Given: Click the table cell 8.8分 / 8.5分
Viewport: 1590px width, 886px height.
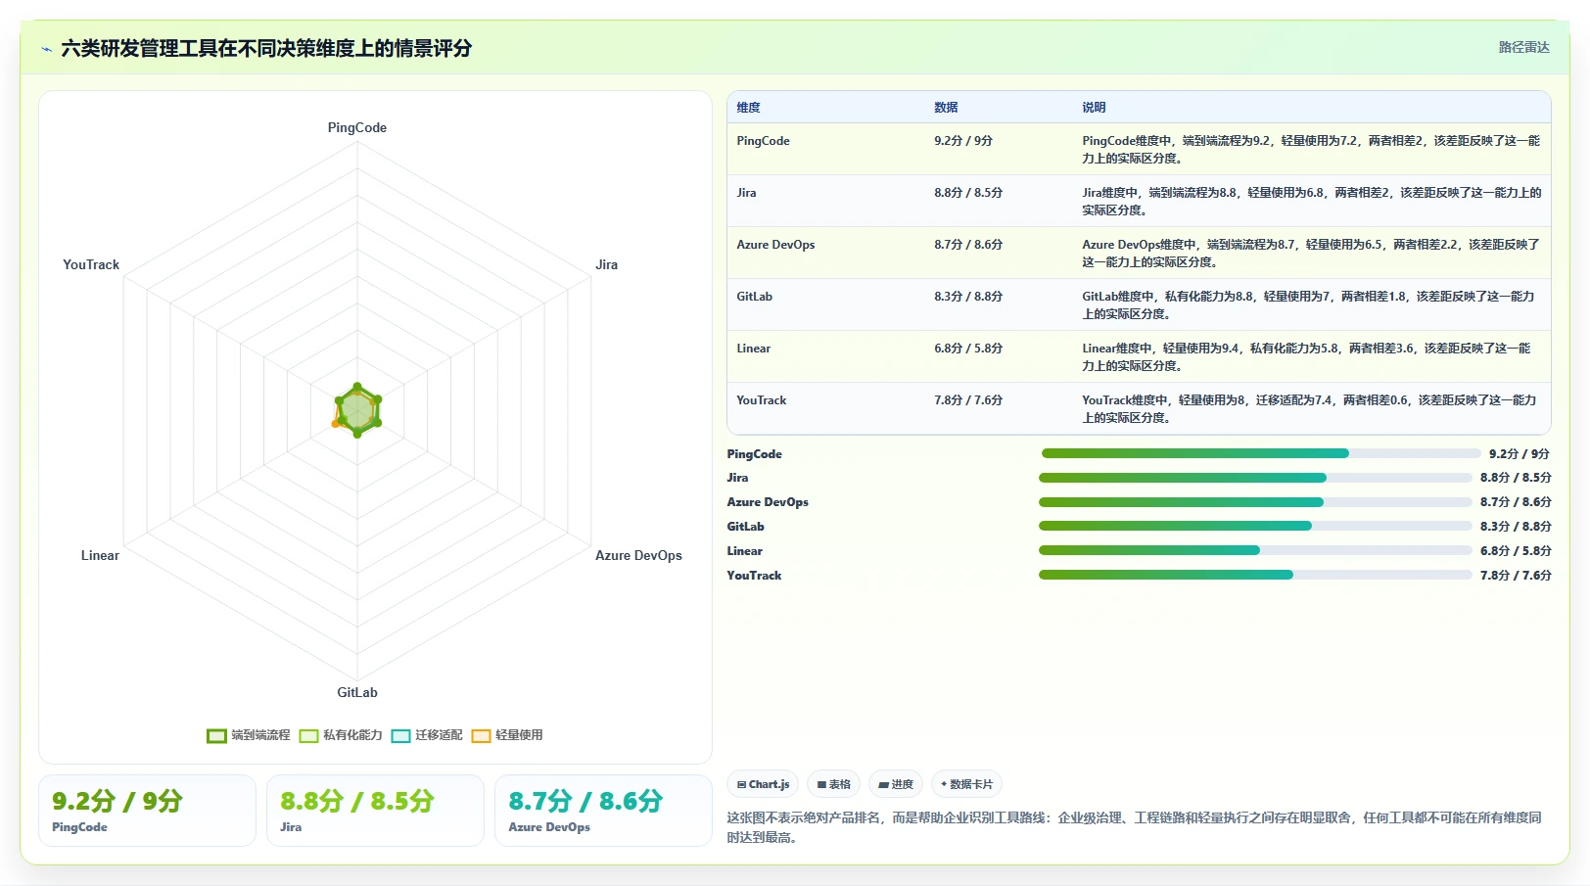Looking at the screenshot, I should (968, 193).
